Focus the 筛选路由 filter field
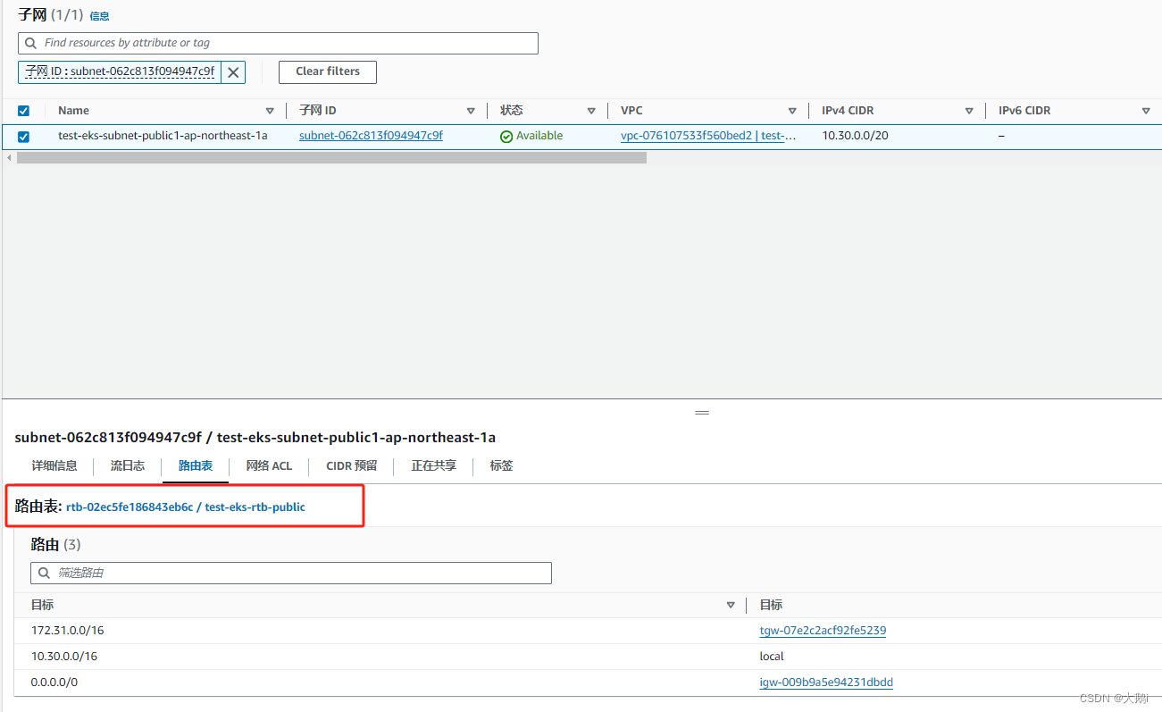 click(x=291, y=573)
